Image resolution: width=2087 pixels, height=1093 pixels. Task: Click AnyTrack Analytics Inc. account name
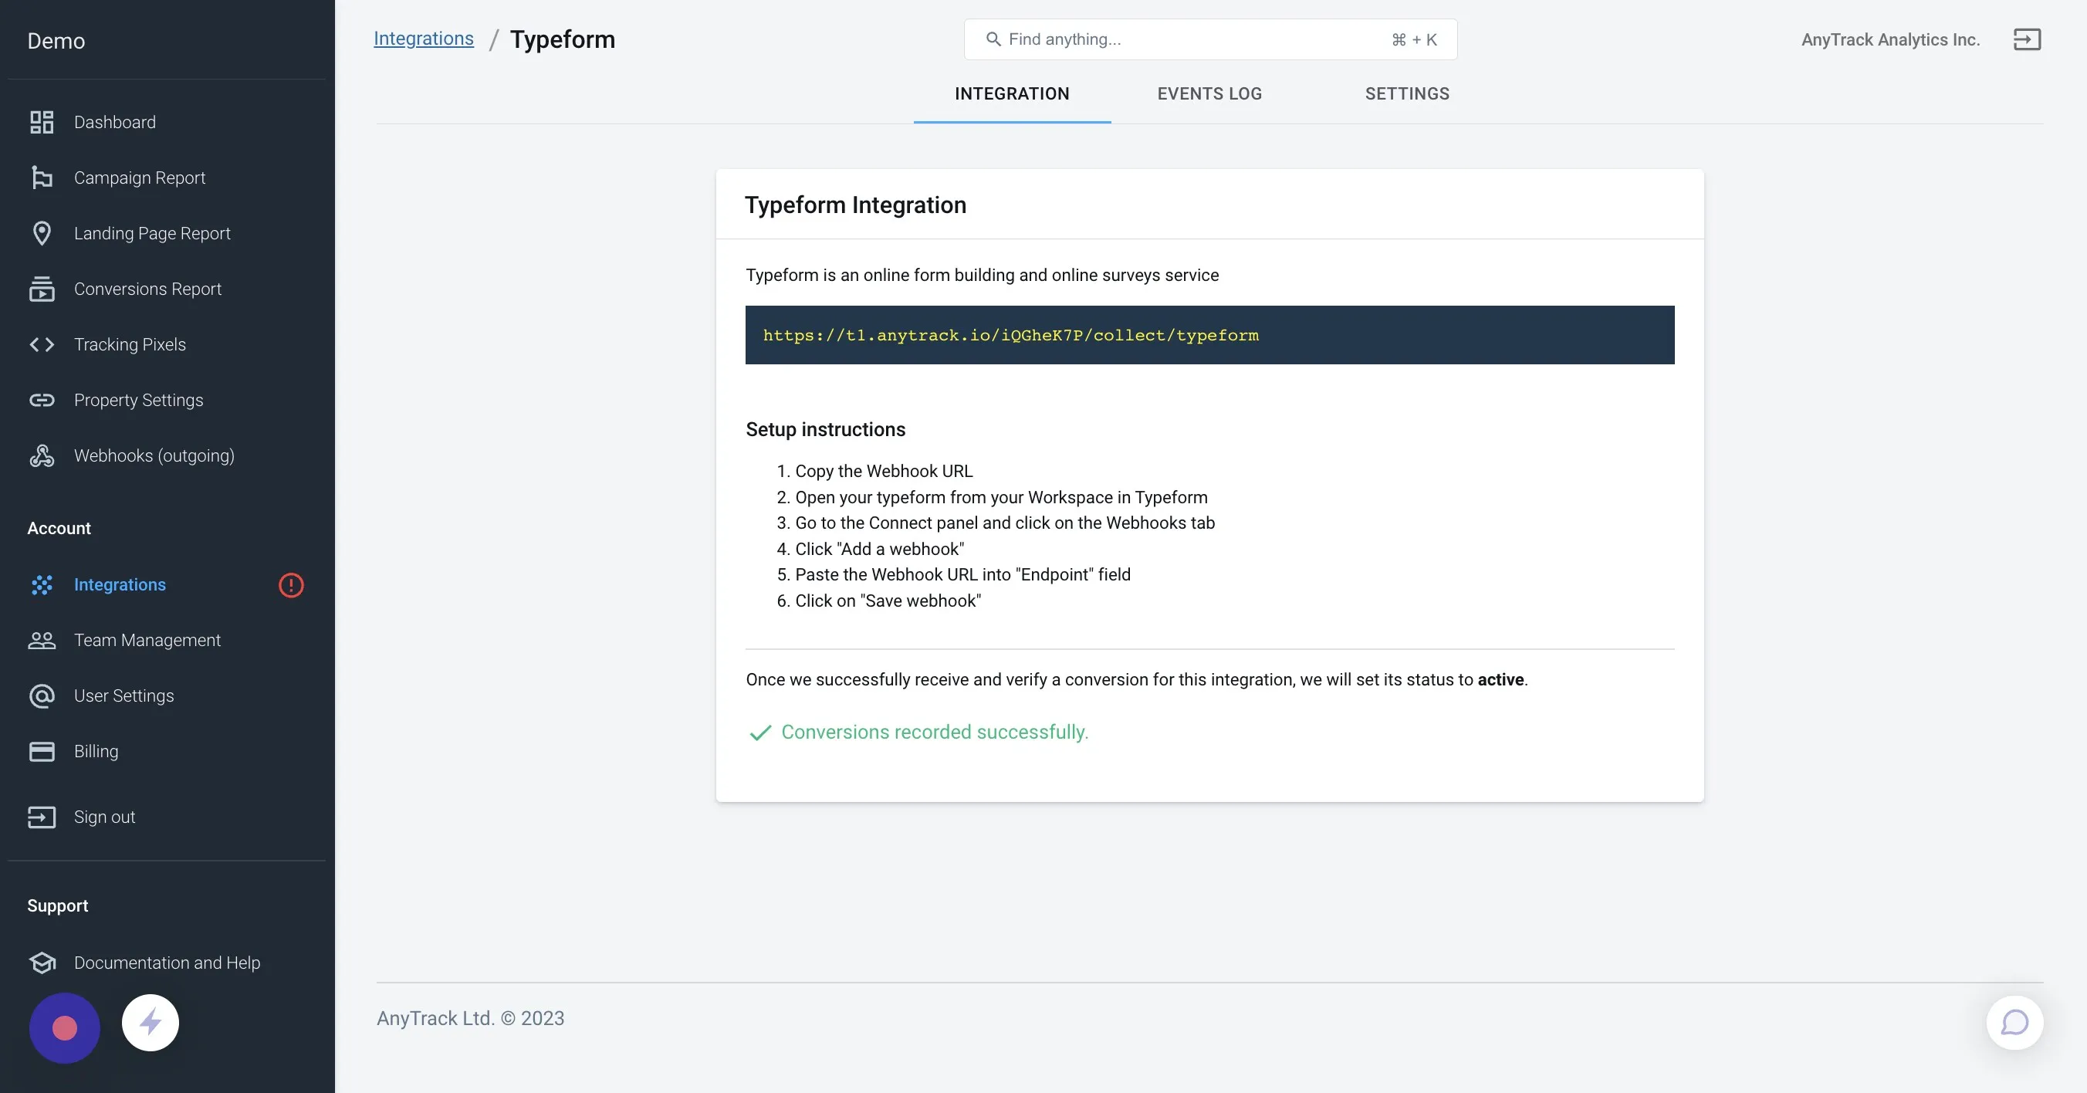(x=1890, y=39)
